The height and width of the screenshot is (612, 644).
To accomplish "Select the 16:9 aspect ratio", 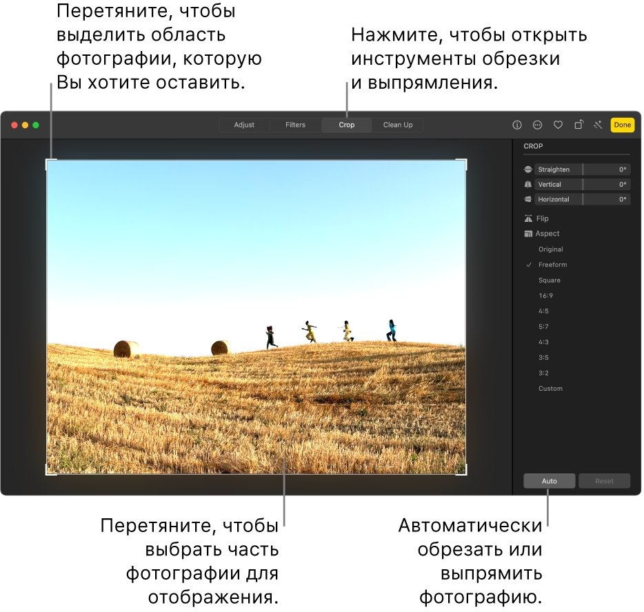I will point(545,296).
